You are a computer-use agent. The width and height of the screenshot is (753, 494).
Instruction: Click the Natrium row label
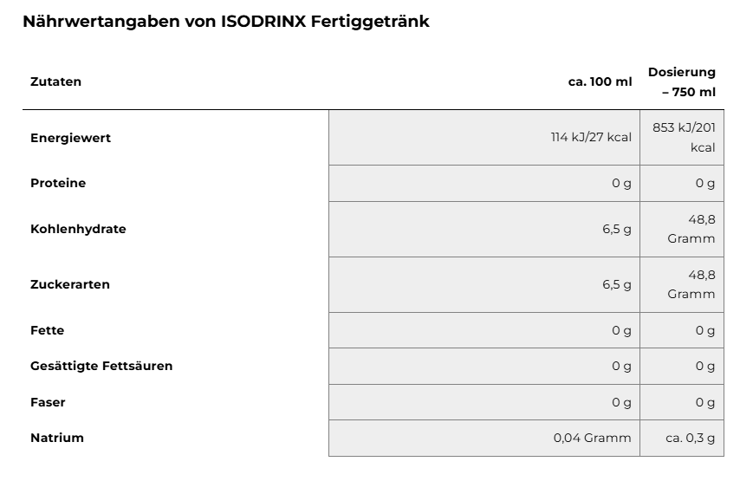click(57, 438)
